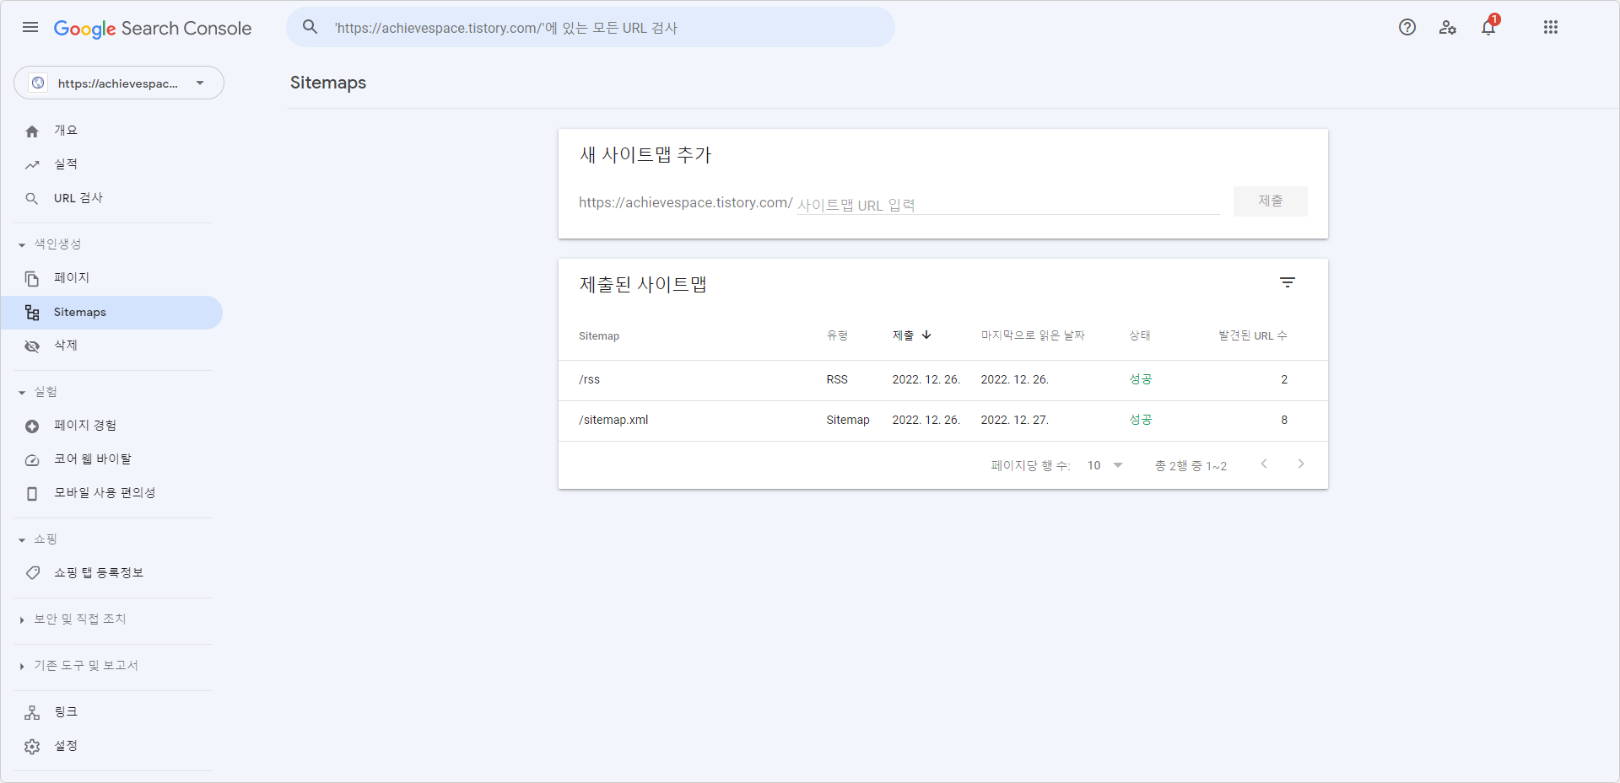Image resolution: width=1620 pixels, height=783 pixels.
Task: Open the /rss sitemap row
Action: pyautogui.click(x=943, y=380)
